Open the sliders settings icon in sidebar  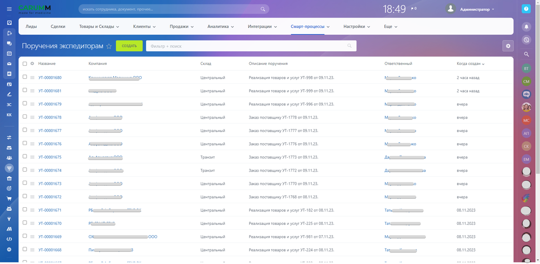point(9,137)
